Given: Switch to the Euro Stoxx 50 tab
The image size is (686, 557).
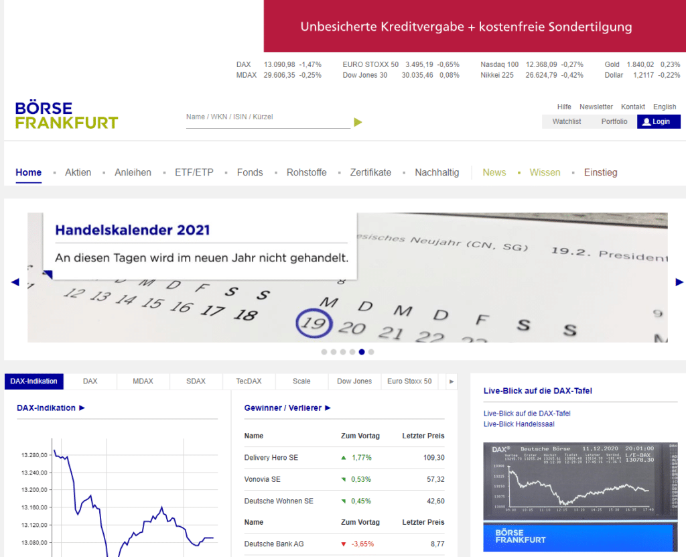Looking at the screenshot, I should (x=409, y=381).
